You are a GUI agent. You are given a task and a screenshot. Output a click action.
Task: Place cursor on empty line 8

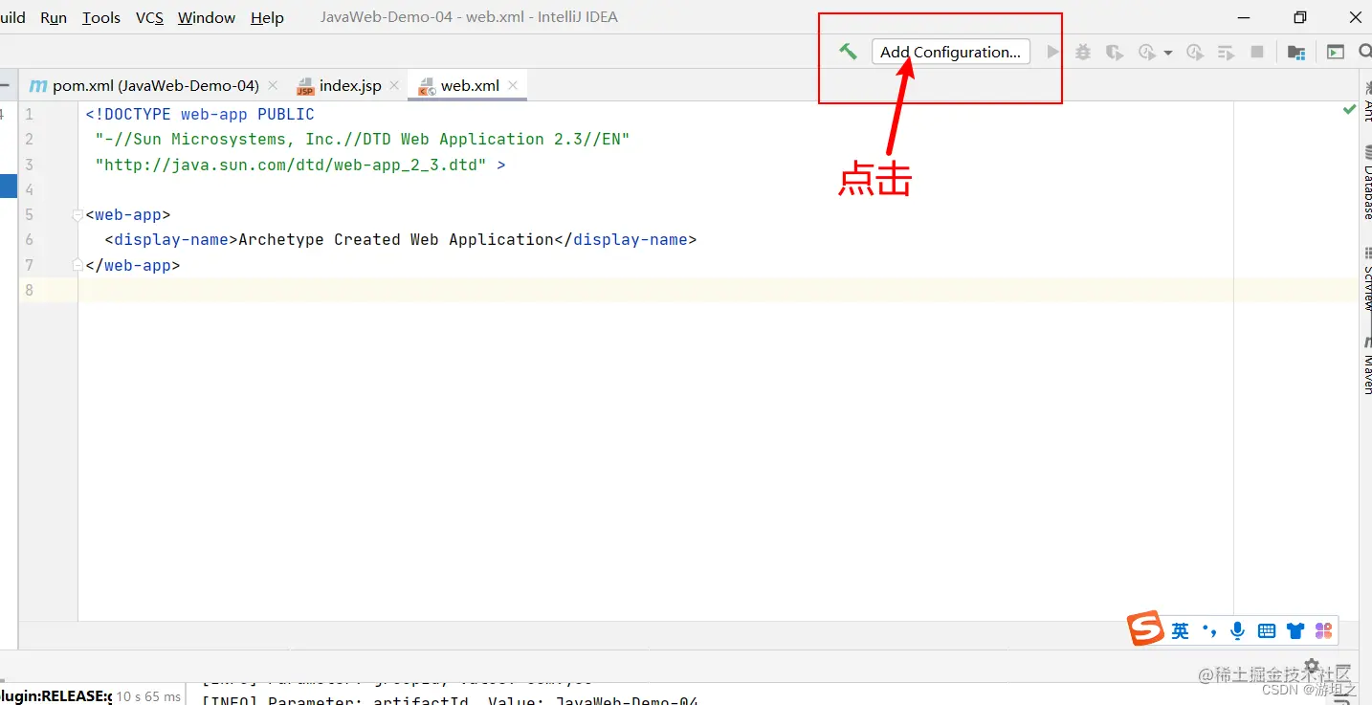[x=718, y=290]
